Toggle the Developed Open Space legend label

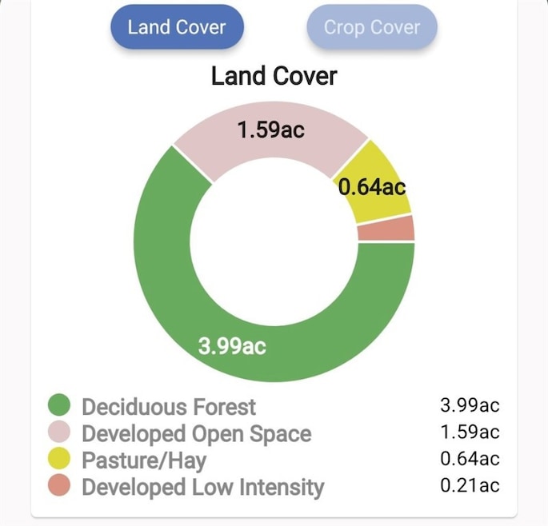[x=196, y=433]
